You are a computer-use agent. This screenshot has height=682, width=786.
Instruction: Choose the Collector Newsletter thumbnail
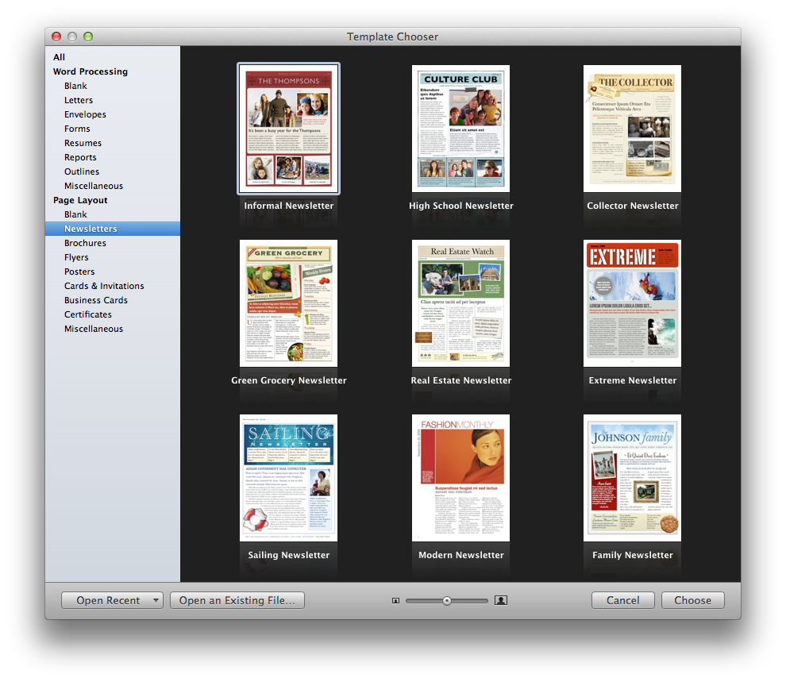click(x=632, y=129)
